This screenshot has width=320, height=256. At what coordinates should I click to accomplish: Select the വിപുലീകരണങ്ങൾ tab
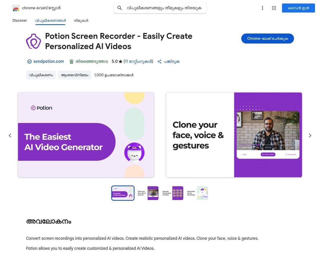coord(50,20)
